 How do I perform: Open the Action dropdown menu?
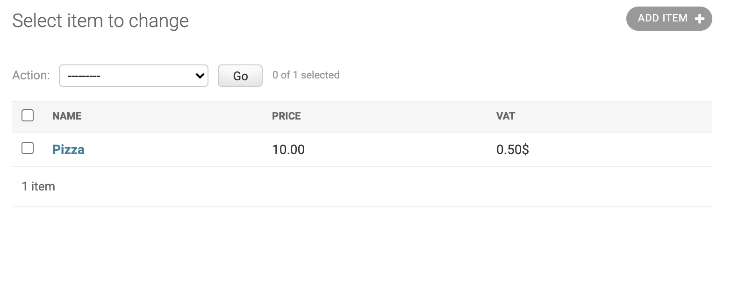pyautogui.click(x=133, y=76)
